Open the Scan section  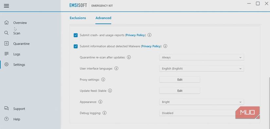pos(17,33)
